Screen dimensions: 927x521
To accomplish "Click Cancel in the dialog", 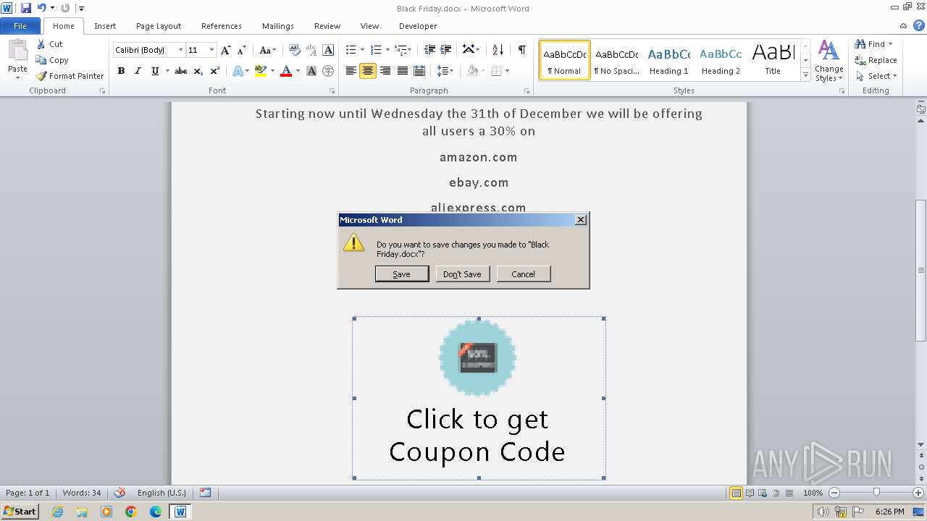I will (524, 274).
